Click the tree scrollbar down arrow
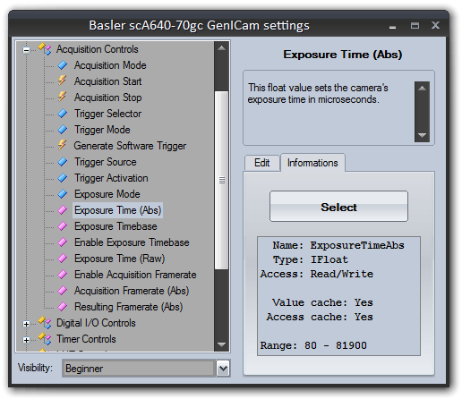 coord(221,344)
